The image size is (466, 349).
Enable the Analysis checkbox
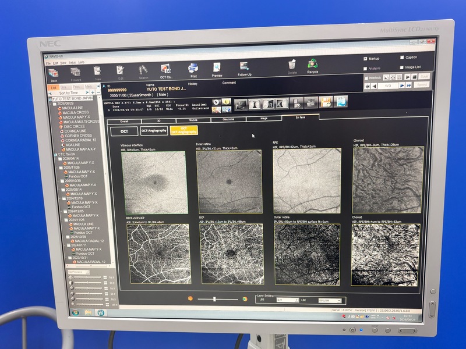tap(365, 69)
